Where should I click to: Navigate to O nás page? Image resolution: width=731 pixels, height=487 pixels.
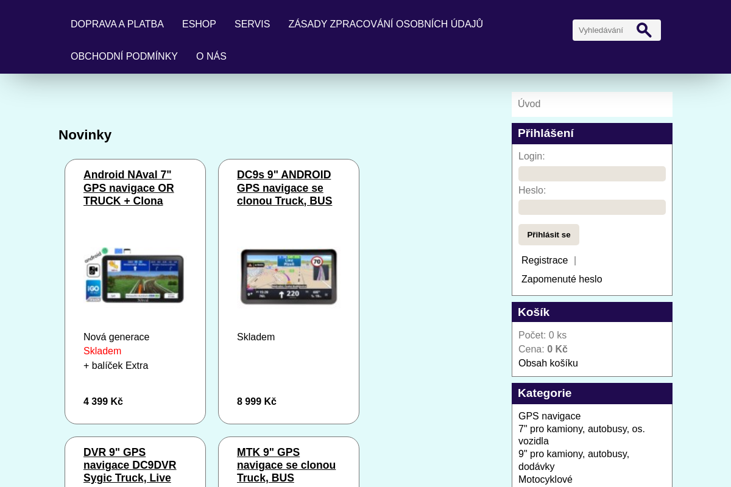coord(211,57)
